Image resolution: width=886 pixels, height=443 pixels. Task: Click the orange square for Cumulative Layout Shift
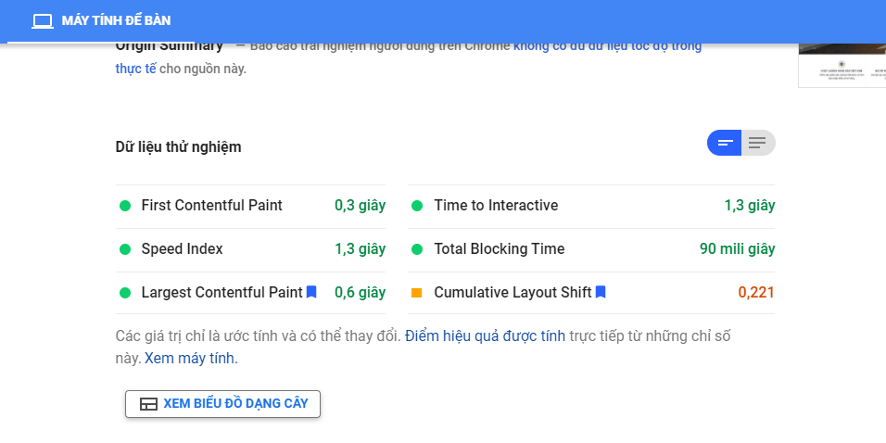point(417,293)
